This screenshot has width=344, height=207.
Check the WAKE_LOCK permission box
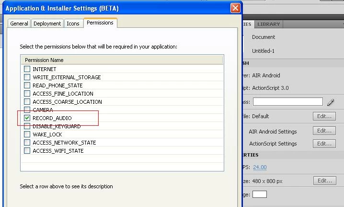[x=27, y=134]
